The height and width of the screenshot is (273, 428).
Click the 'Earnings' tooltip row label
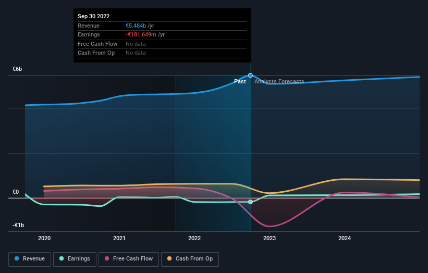click(89, 34)
